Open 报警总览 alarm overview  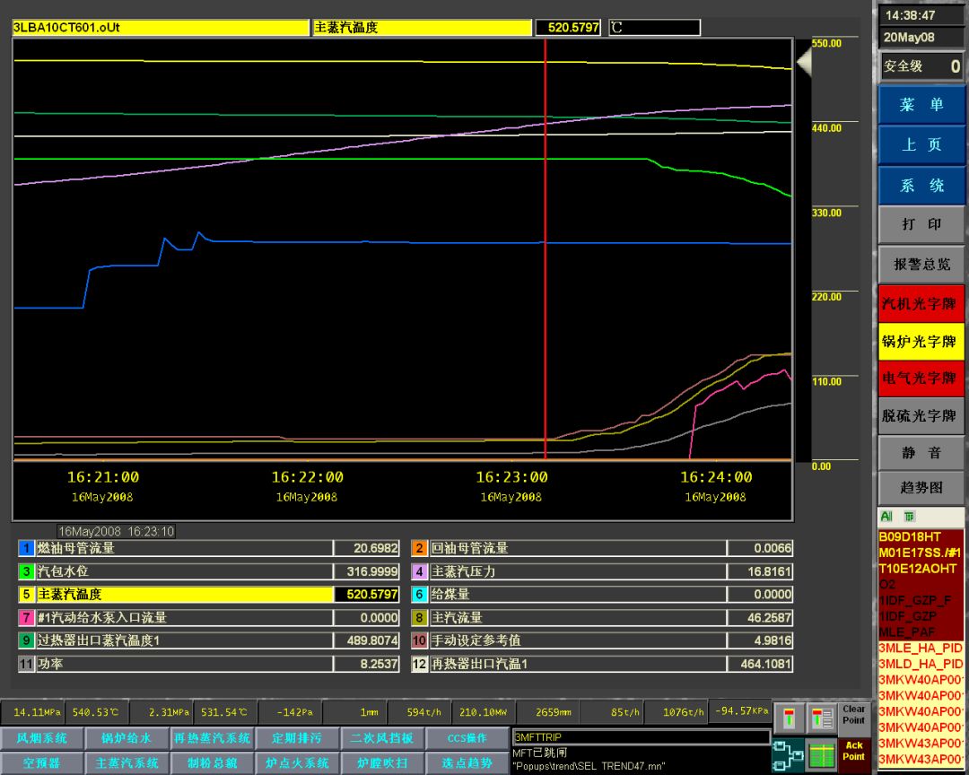(x=921, y=265)
